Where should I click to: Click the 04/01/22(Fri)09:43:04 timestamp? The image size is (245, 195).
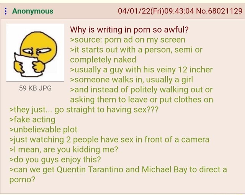(x=156, y=11)
